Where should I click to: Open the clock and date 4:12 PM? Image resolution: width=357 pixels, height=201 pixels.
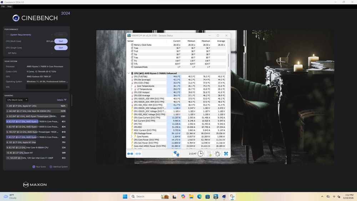point(348,196)
